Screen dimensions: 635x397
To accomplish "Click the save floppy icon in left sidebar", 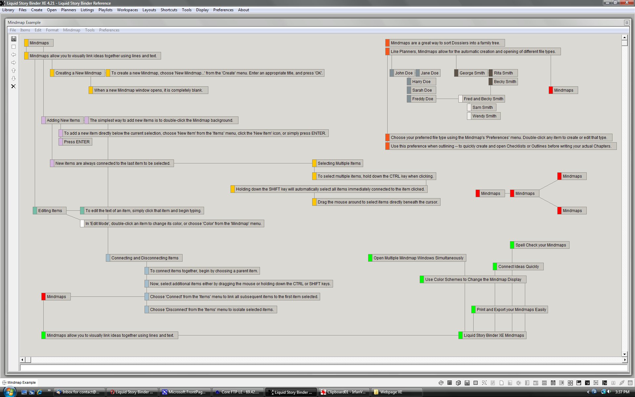I will pos(14,39).
